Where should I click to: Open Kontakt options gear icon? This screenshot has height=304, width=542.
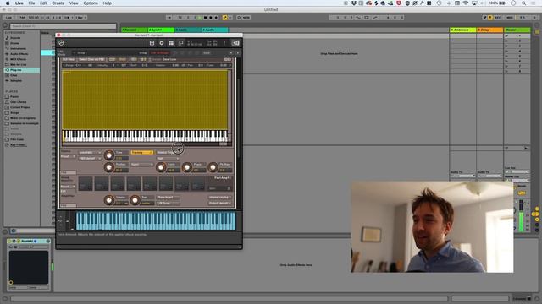pyautogui.click(x=162, y=43)
